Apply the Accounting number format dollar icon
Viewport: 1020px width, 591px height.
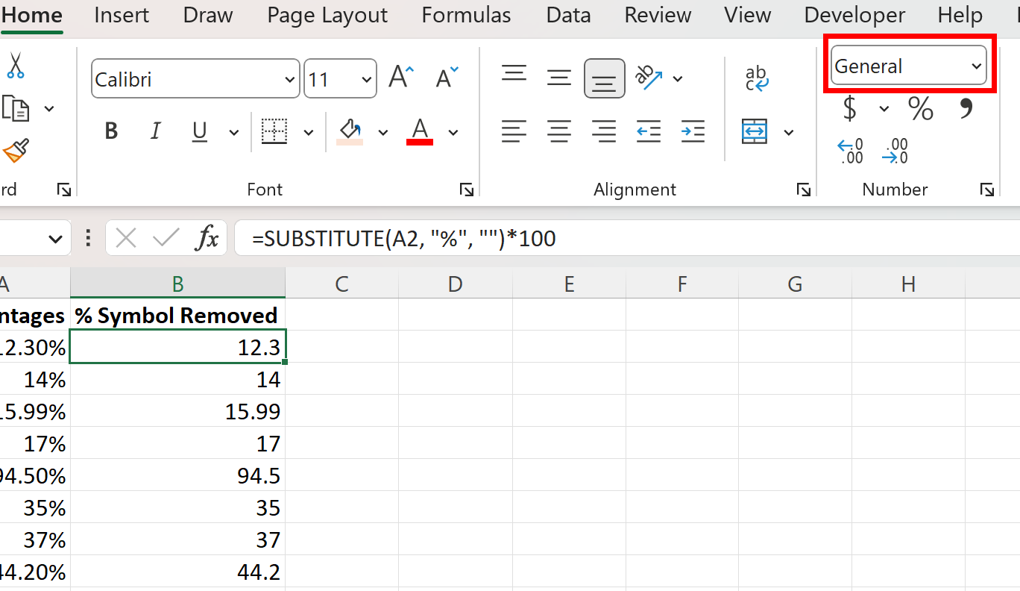(849, 108)
